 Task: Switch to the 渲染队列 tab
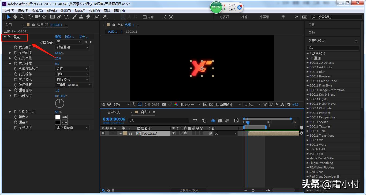(114, 112)
